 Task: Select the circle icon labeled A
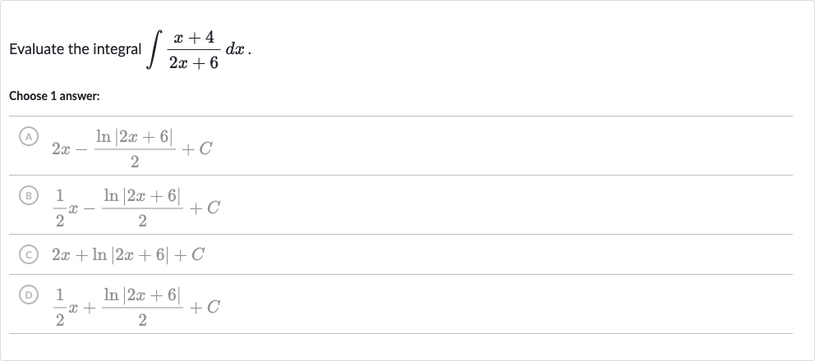point(30,137)
